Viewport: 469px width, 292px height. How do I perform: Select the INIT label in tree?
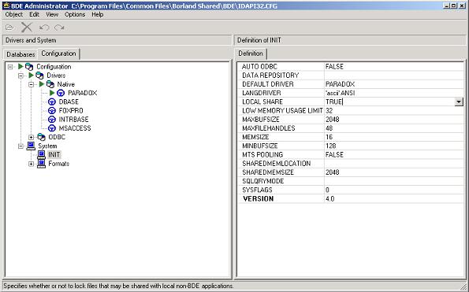coord(54,155)
